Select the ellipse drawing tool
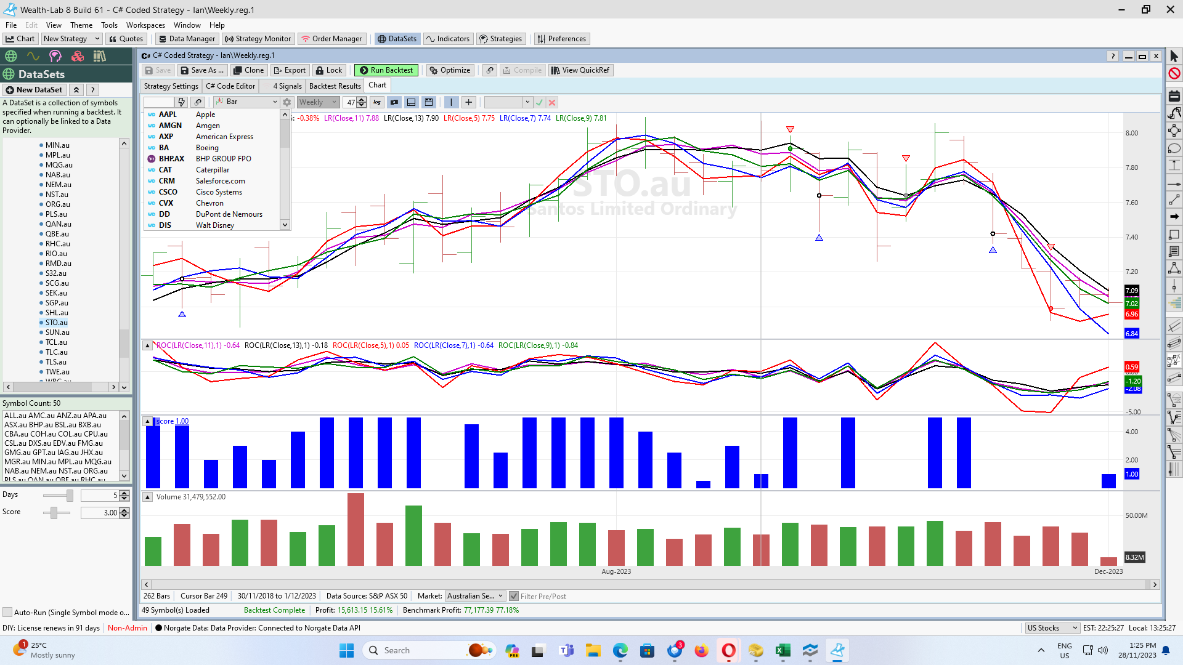Image resolution: width=1183 pixels, height=665 pixels. 1174,148
